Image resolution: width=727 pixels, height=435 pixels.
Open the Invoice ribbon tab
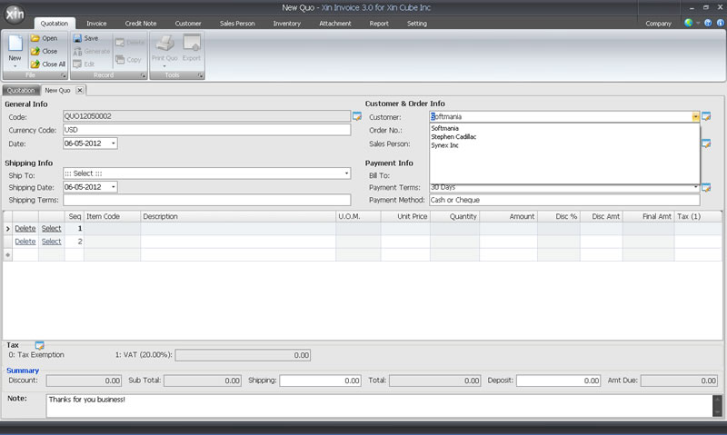coord(96,24)
